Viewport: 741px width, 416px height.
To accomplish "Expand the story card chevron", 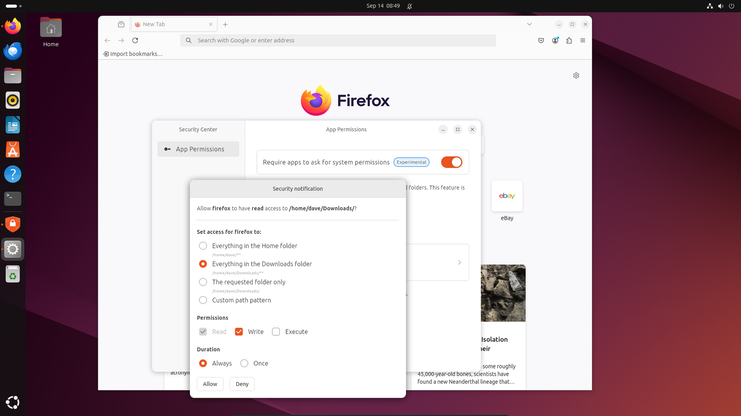I will [x=459, y=262].
